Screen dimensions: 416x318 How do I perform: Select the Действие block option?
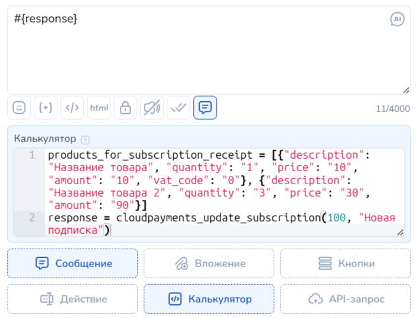(x=73, y=299)
